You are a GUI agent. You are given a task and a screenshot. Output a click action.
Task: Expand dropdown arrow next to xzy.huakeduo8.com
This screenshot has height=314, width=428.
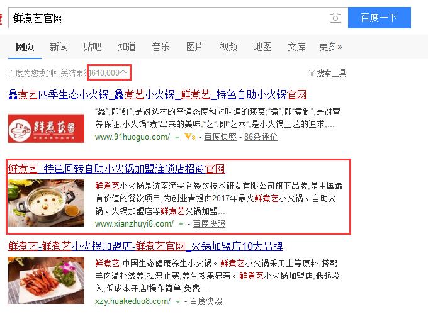(x=177, y=302)
